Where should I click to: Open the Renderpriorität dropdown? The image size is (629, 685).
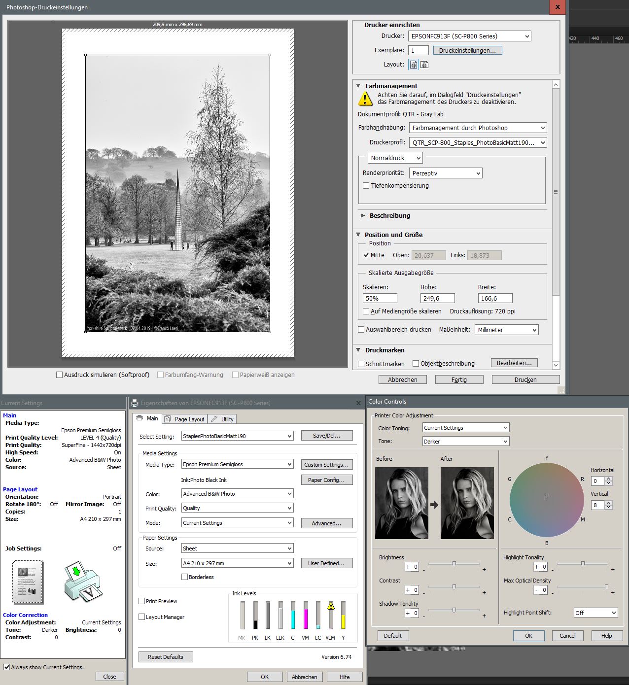(446, 173)
